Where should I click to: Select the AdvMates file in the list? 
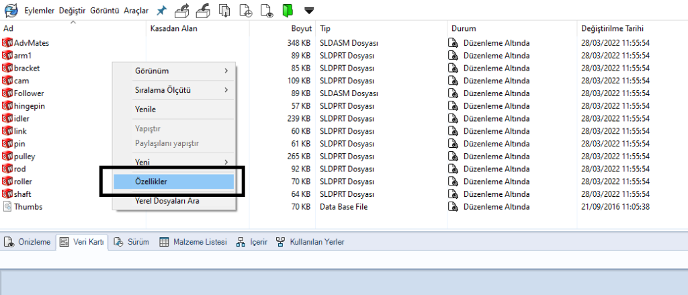pyautogui.click(x=31, y=43)
